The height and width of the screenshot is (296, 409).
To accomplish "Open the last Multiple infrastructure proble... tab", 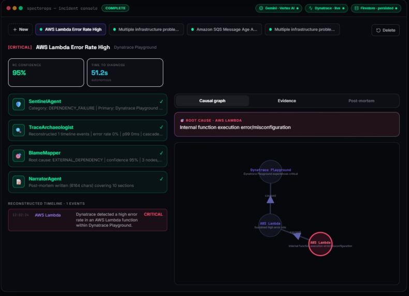I will 302,29.
